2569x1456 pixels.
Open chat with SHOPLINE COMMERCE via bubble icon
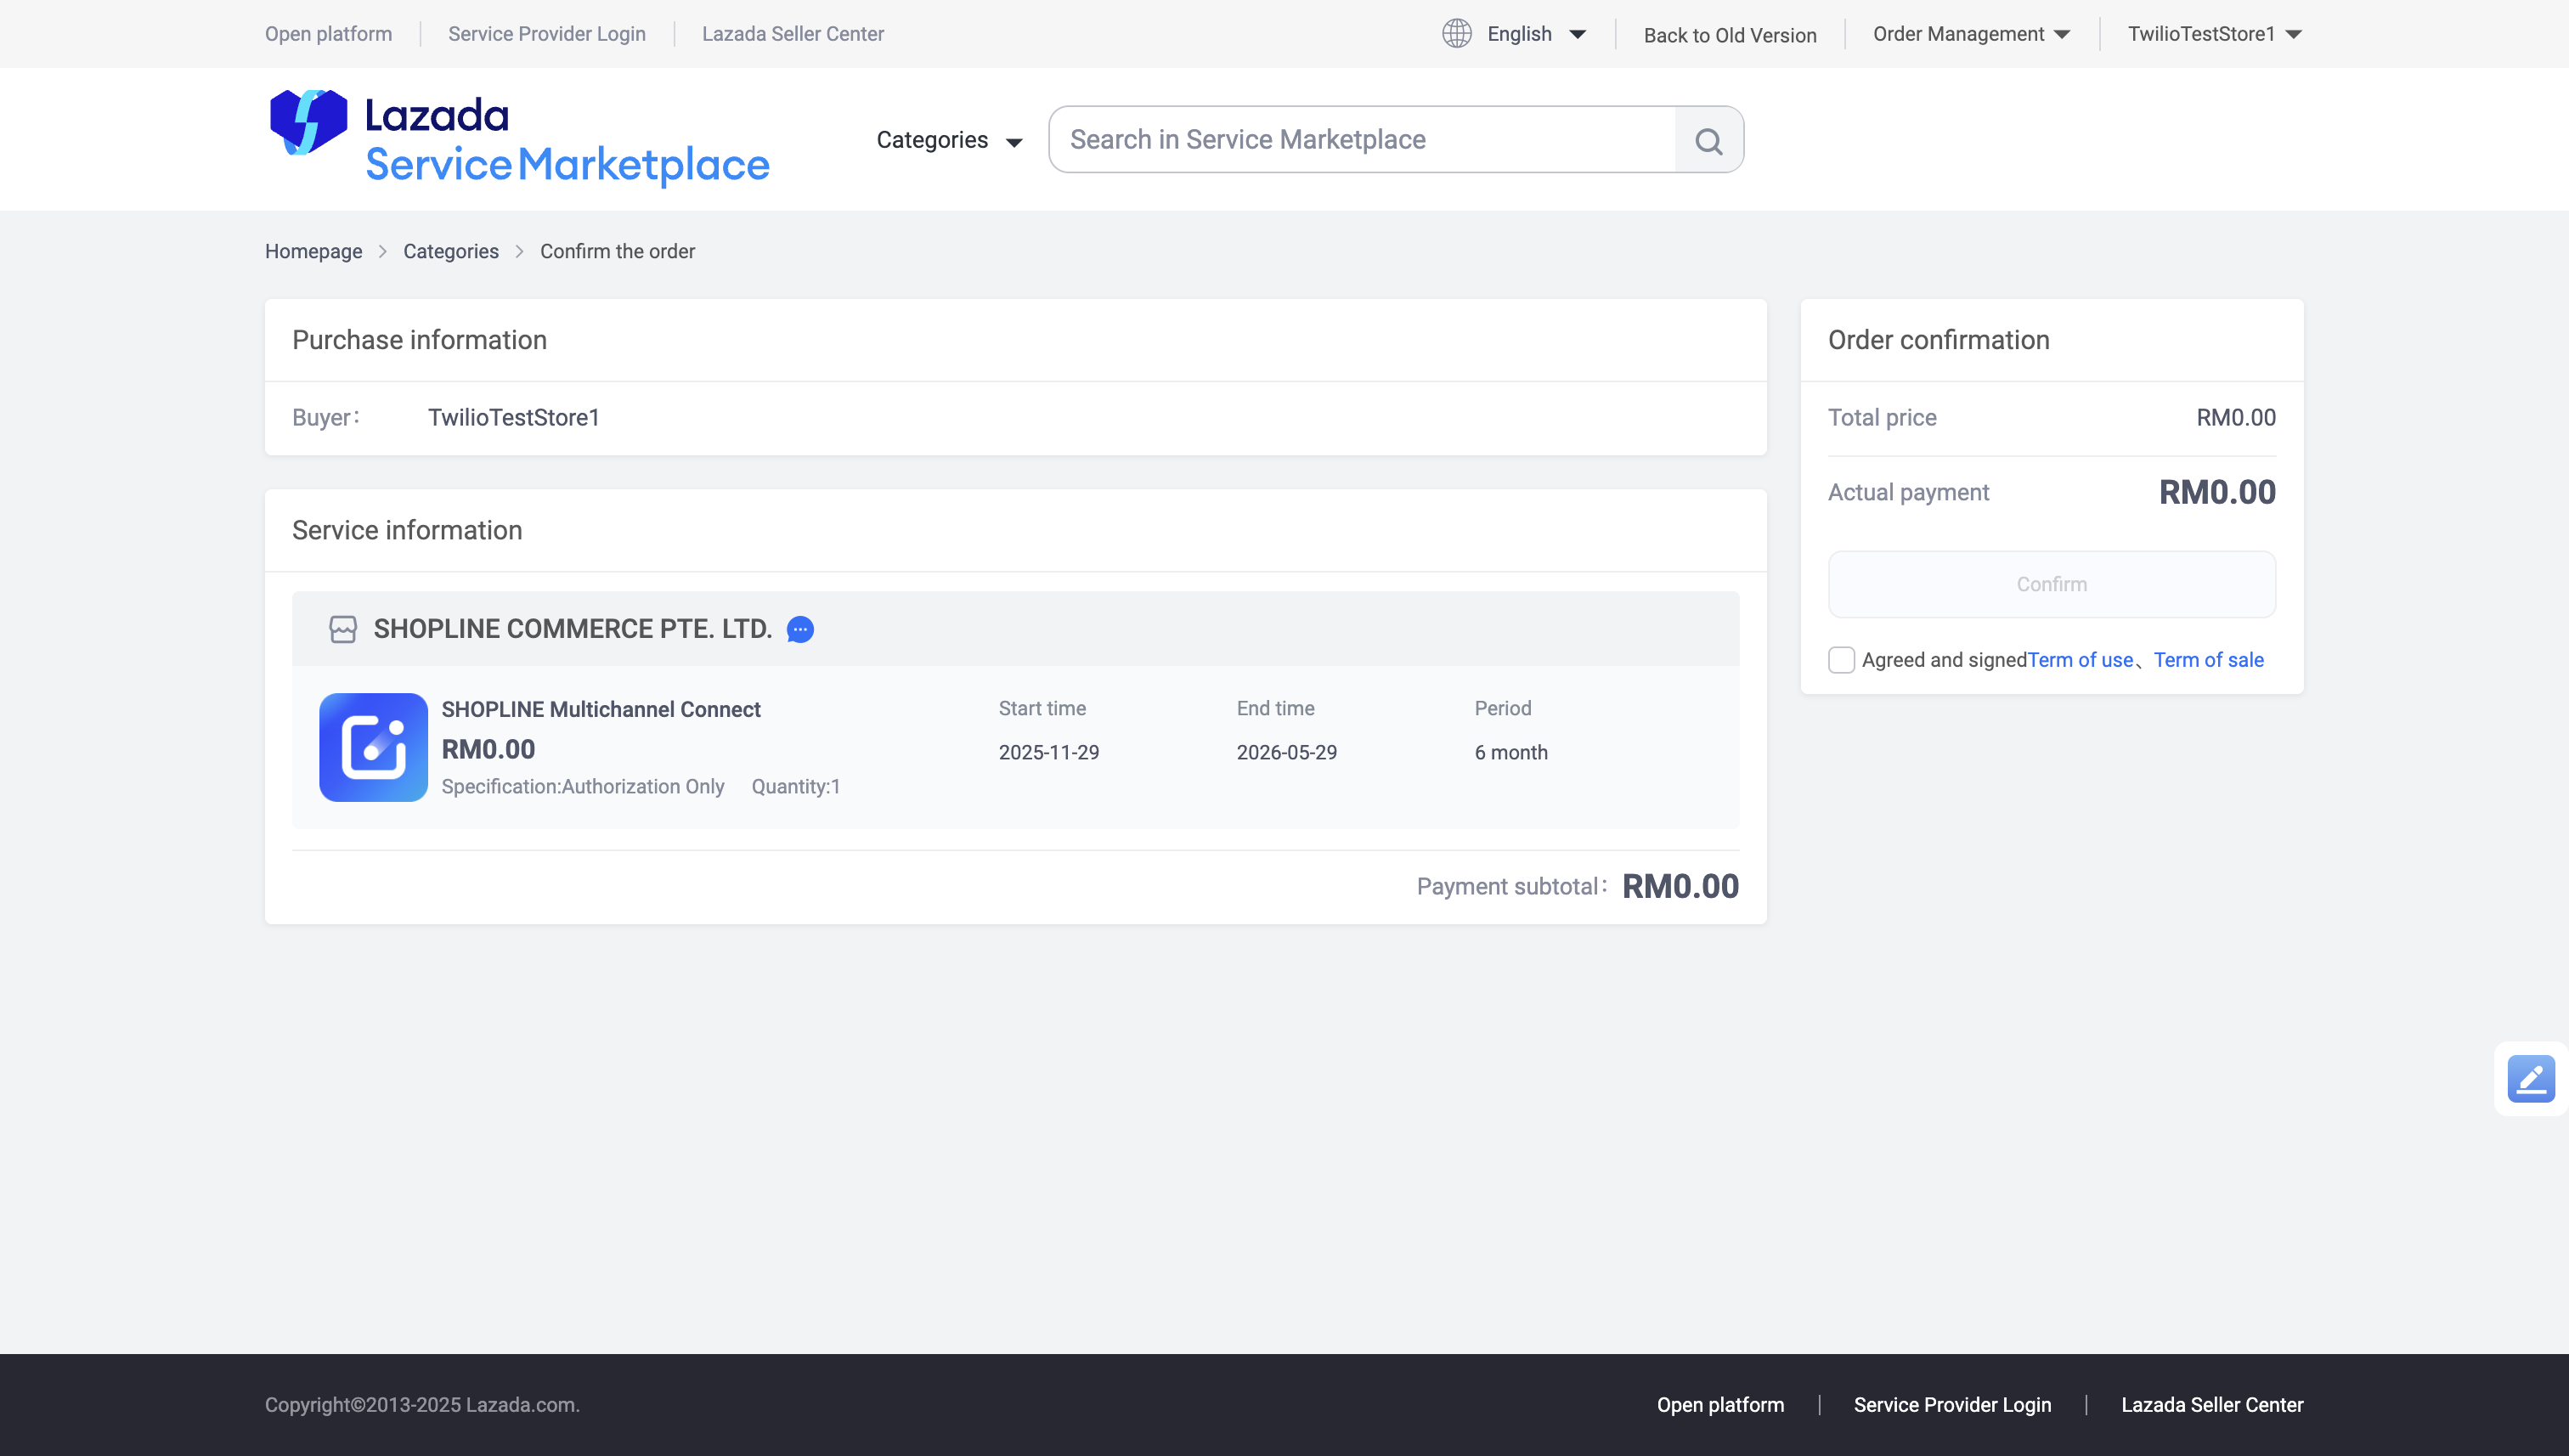click(800, 629)
